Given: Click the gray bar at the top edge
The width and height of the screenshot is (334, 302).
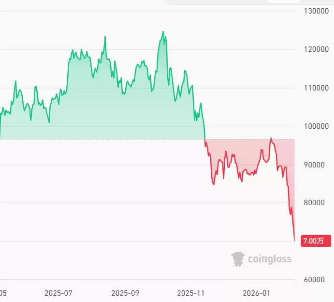Looking at the screenshot, I should (232, 2).
